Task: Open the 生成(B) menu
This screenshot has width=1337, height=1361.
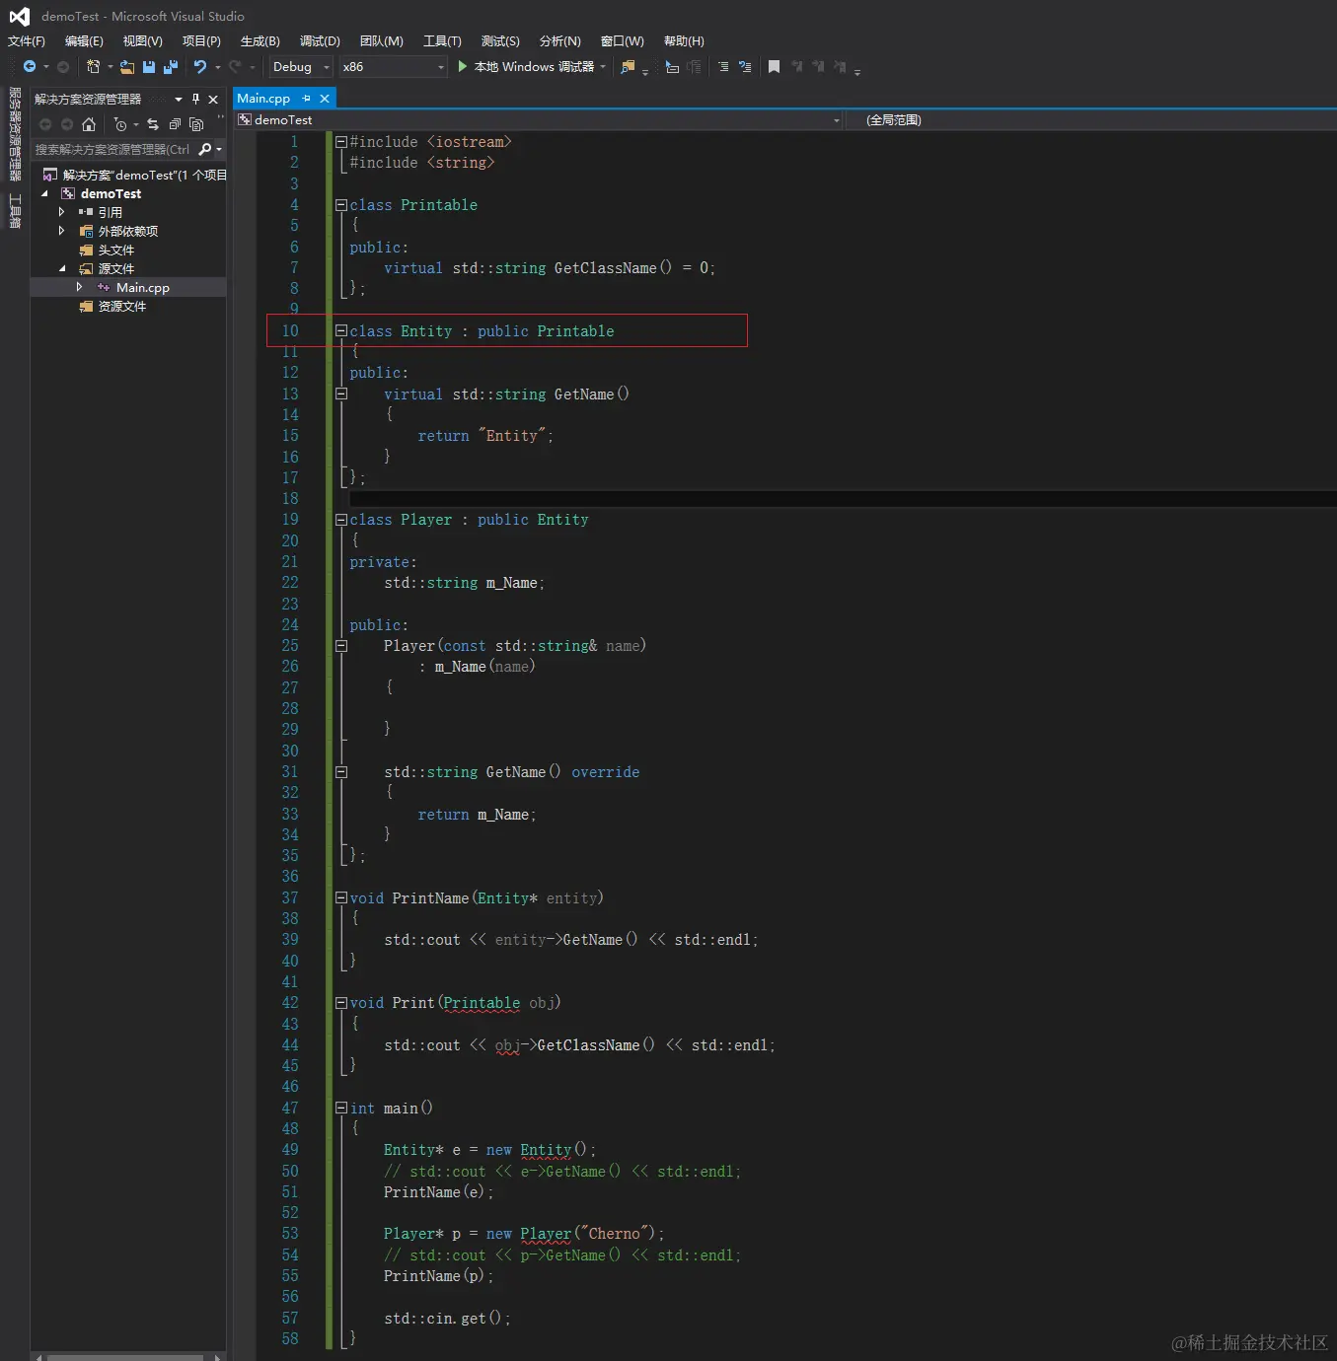Action: click(x=260, y=41)
